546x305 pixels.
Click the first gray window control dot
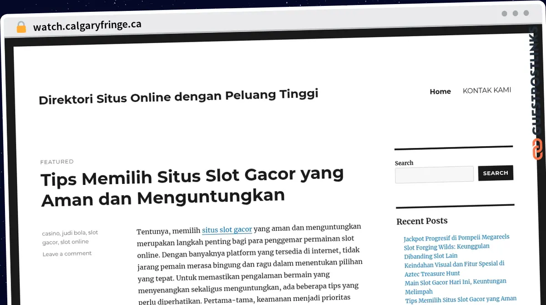[x=504, y=14]
